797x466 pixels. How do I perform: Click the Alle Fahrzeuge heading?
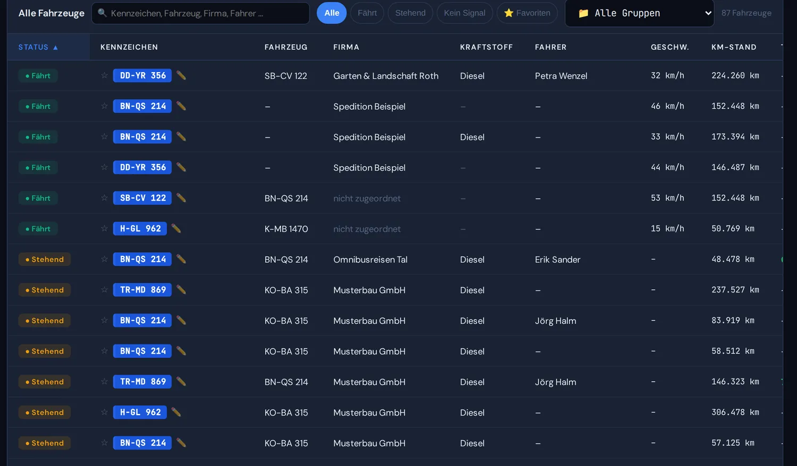[x=52, y=13]
